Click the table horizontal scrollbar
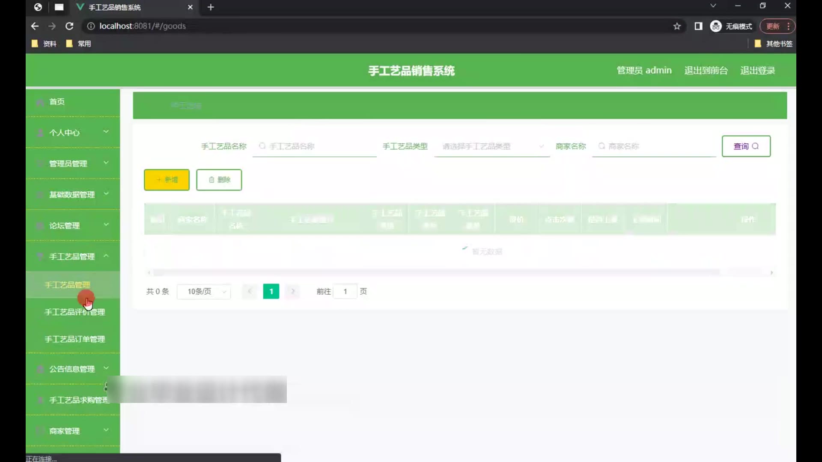The width and height of the screenshot is (822, 462). (437, 272)
